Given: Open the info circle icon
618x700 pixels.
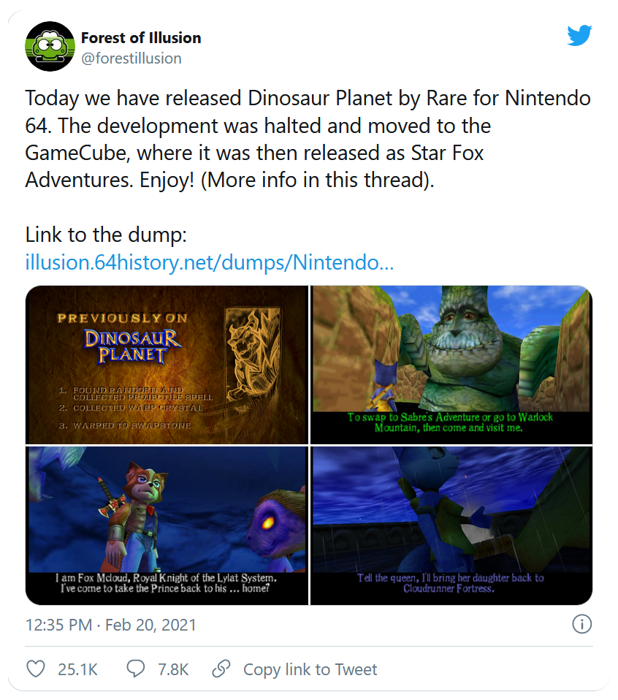Looking at the screenshot, I should tap(581, 624).
